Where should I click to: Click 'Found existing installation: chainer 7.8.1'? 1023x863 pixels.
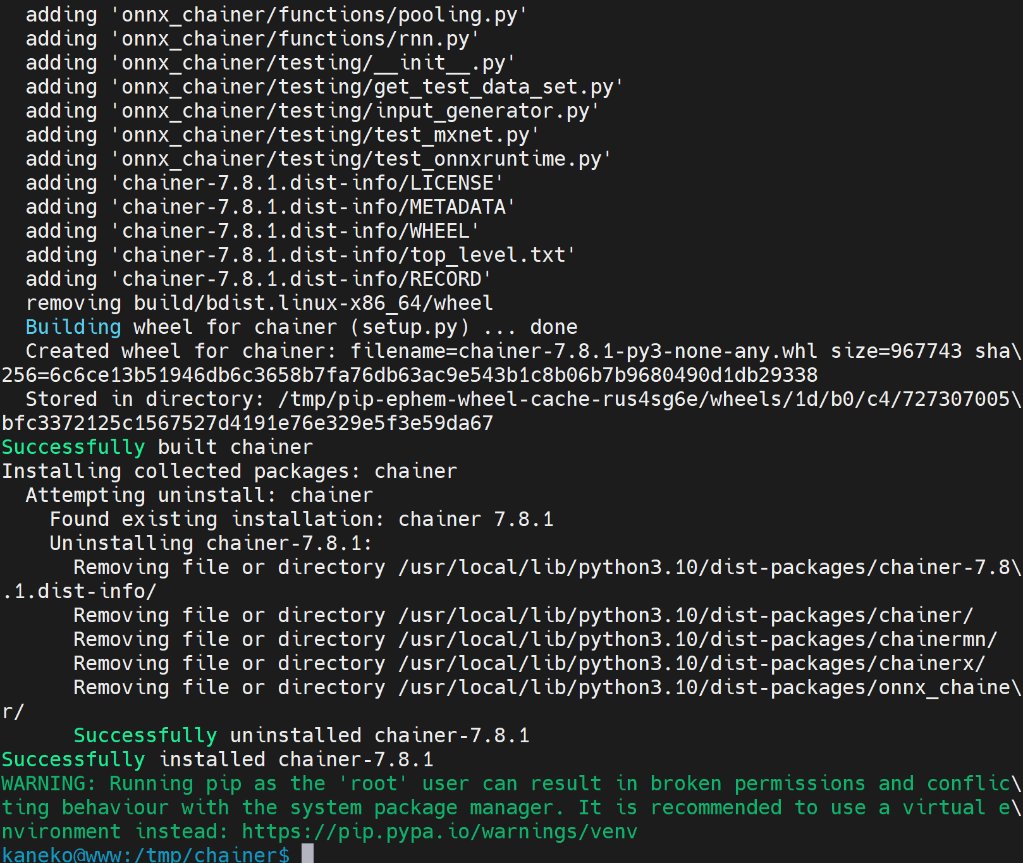click(302, 518)
